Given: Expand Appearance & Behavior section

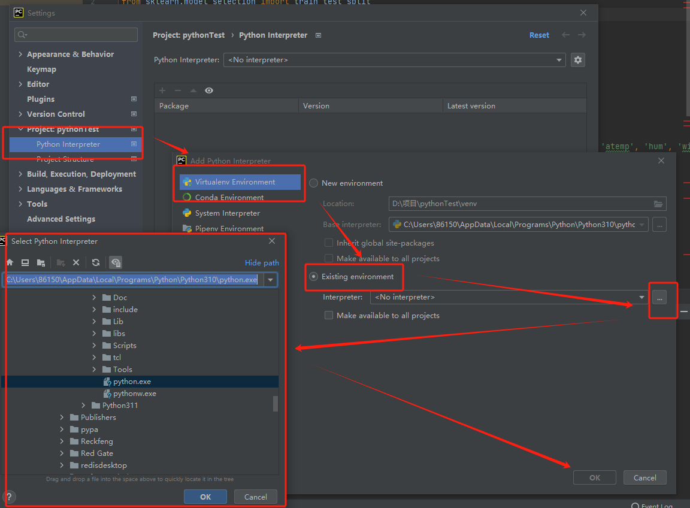Looking at the screenshot, I should coord(20,54).
